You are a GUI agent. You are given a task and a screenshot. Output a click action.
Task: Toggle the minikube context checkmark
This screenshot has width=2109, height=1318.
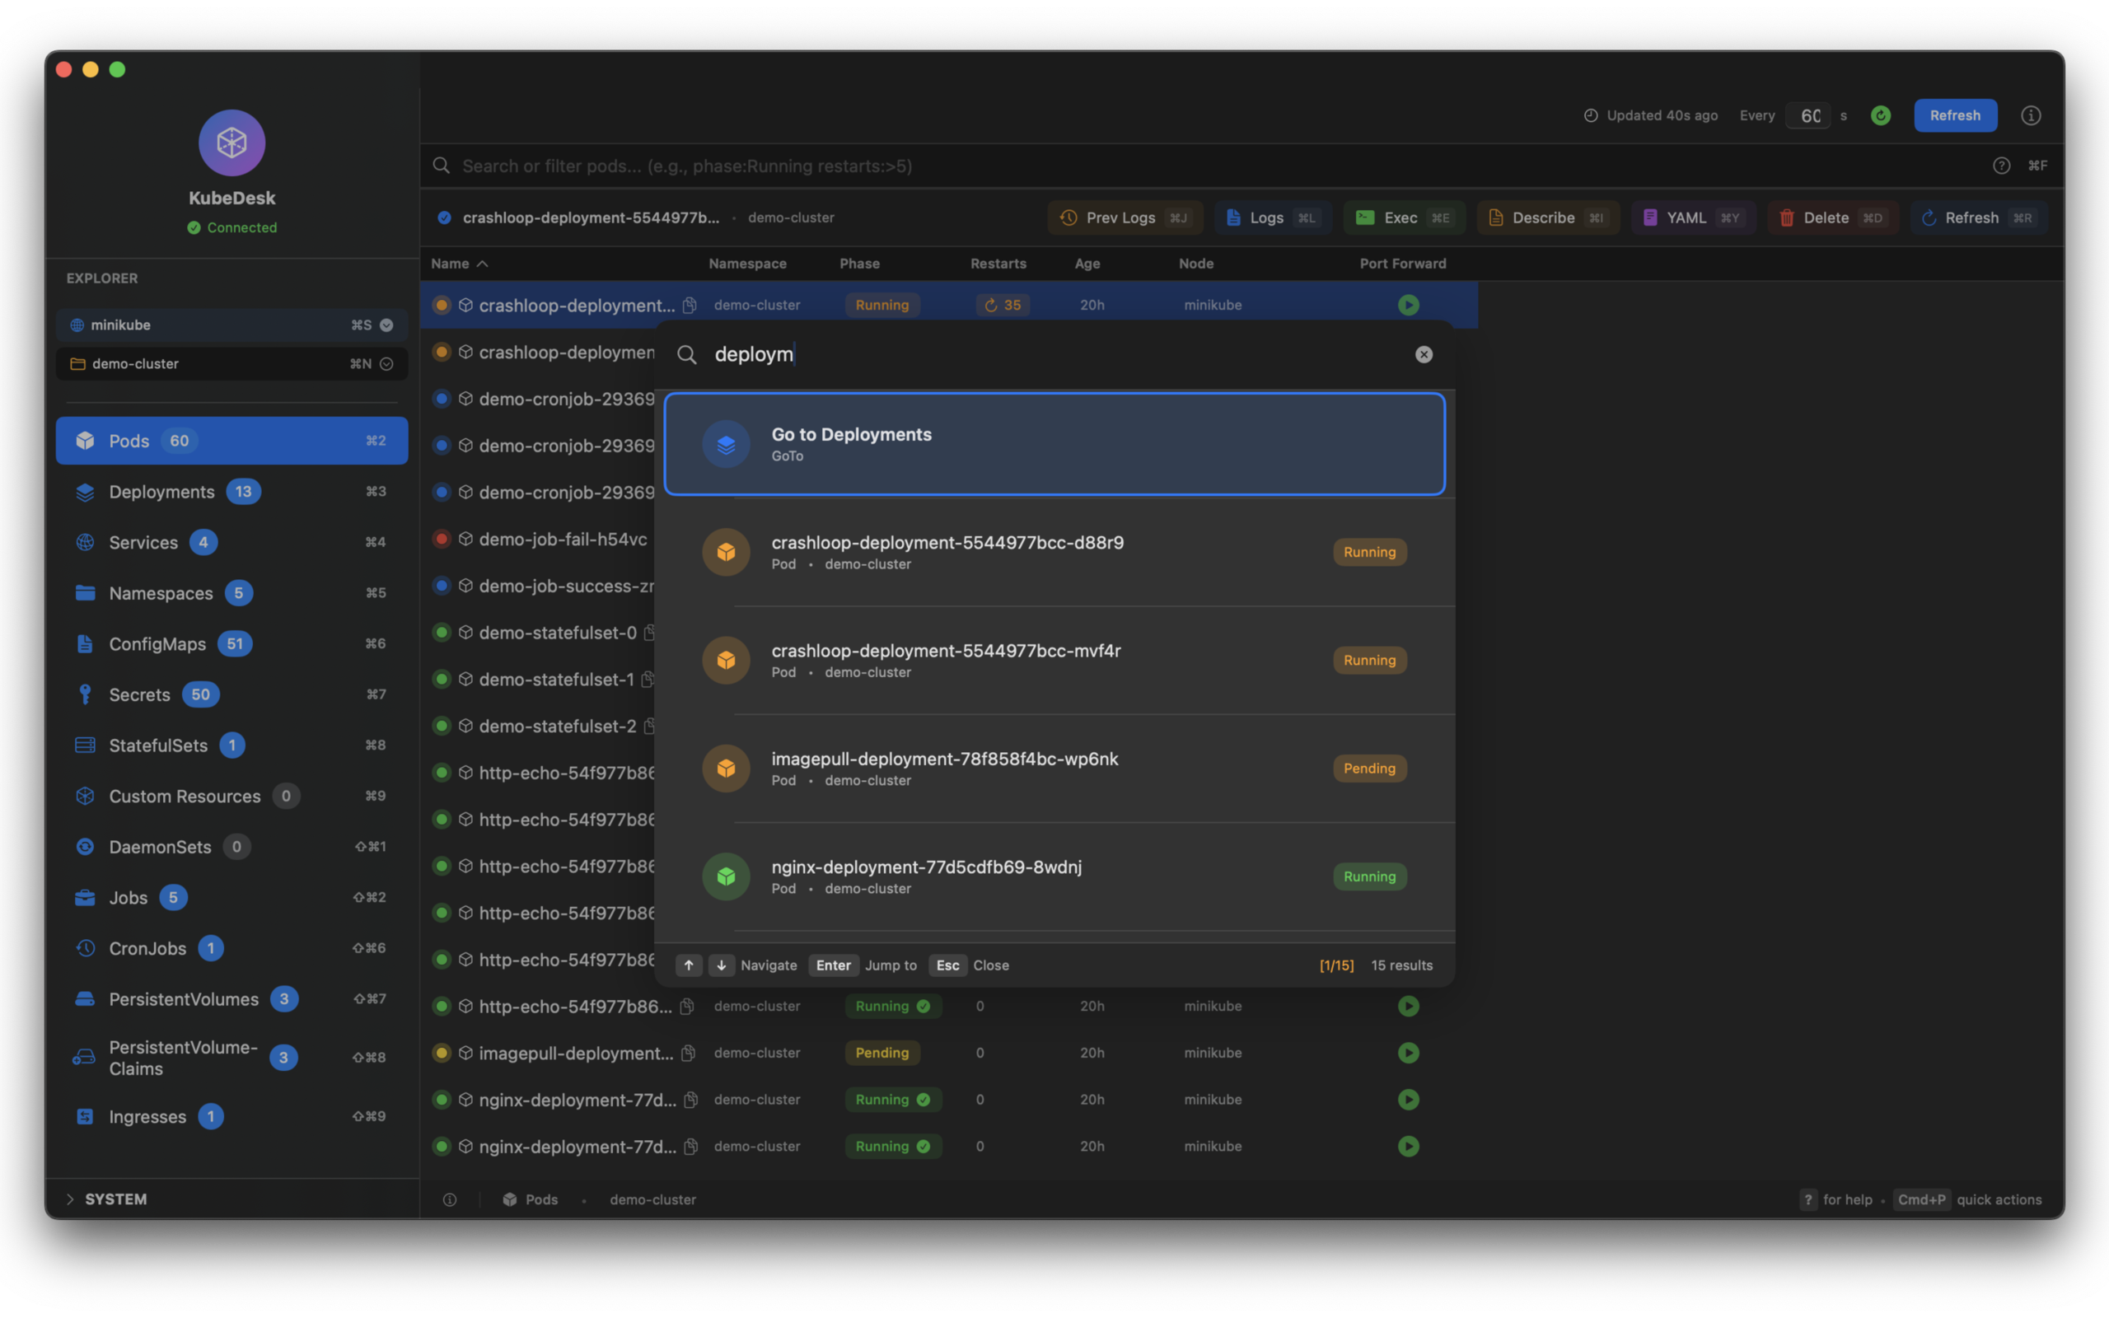(386, 325)
